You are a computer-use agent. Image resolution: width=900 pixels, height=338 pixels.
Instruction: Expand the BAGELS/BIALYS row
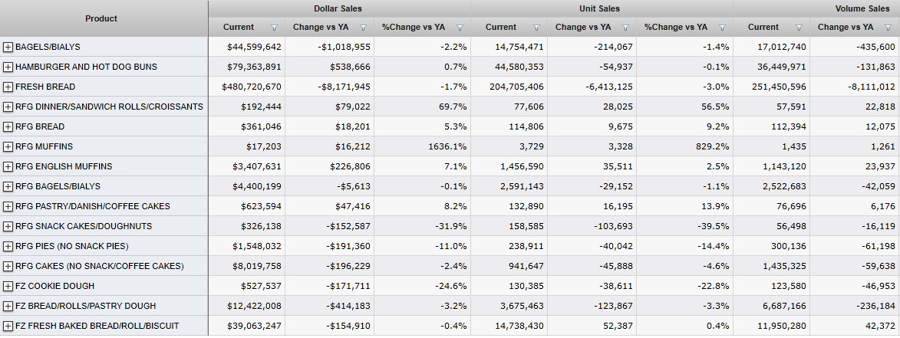click(x=8, y=48)
